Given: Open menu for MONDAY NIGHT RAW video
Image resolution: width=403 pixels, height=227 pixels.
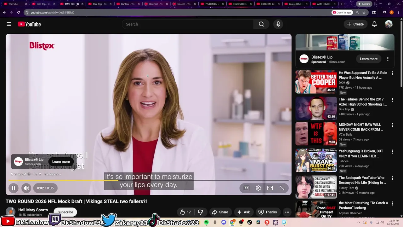Looking at the screenshot, I should point(392,125).
